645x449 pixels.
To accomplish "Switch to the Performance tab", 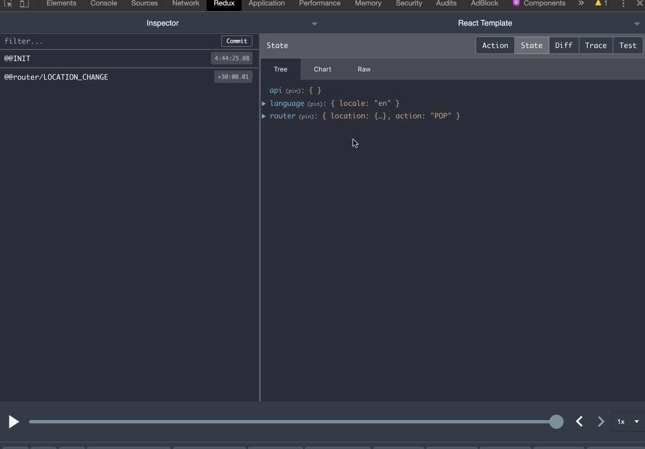I will [x=320, y=3].
